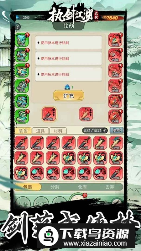This screenshot has width=141, height=251.
Task: Select the green helmet slot, third on left
Action: coord(22,71)
